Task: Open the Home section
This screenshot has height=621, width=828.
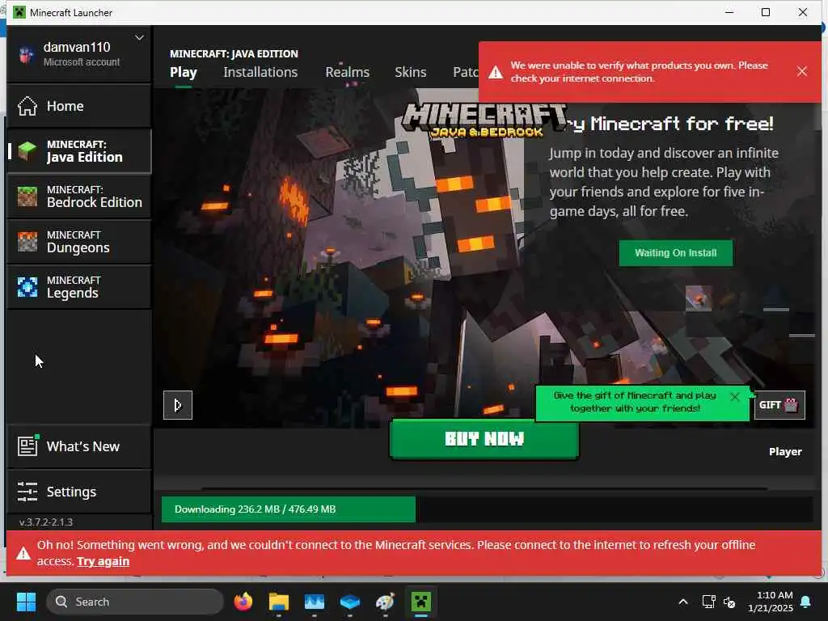Action: point(79,106)
